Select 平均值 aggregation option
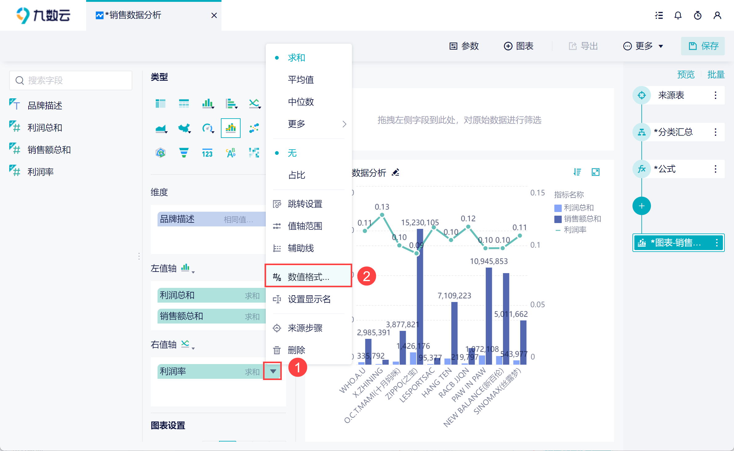Screen dimensions: 734x451 [x=301, y=80]
